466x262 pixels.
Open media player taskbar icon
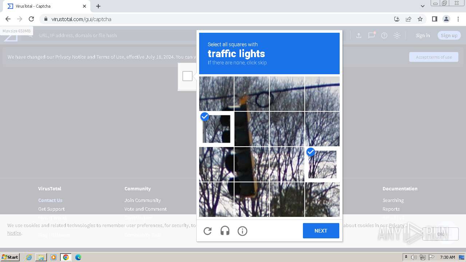[54, 257]
